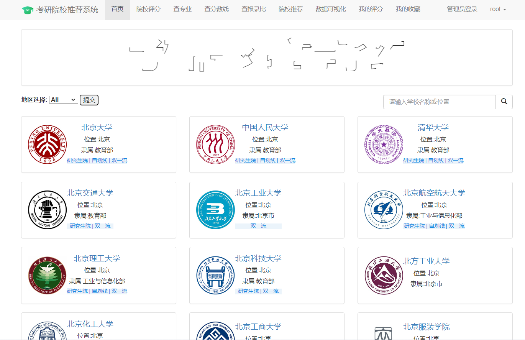Open the North China University of Technology logo
The height and width of the screenshot is (340, 525).
click(384, 275)
